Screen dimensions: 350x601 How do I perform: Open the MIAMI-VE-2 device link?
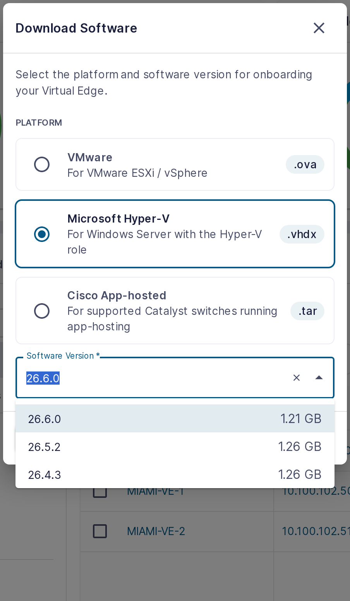(156, 531)
